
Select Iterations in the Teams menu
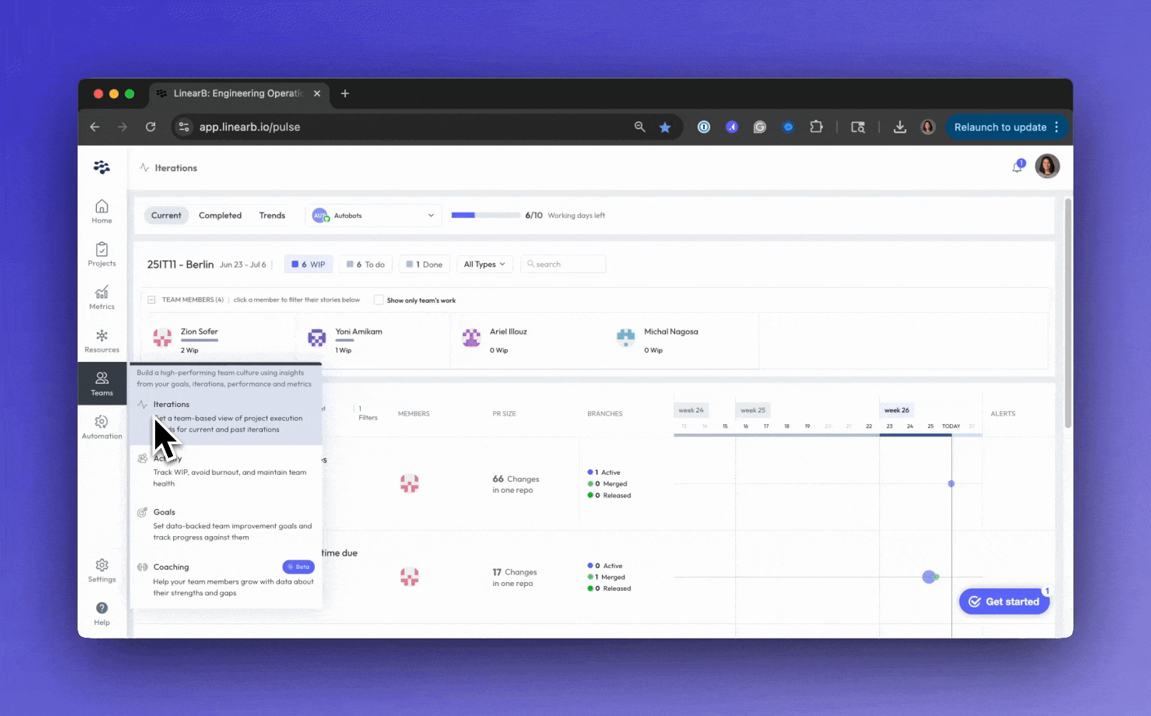click(x=225, y=417)
